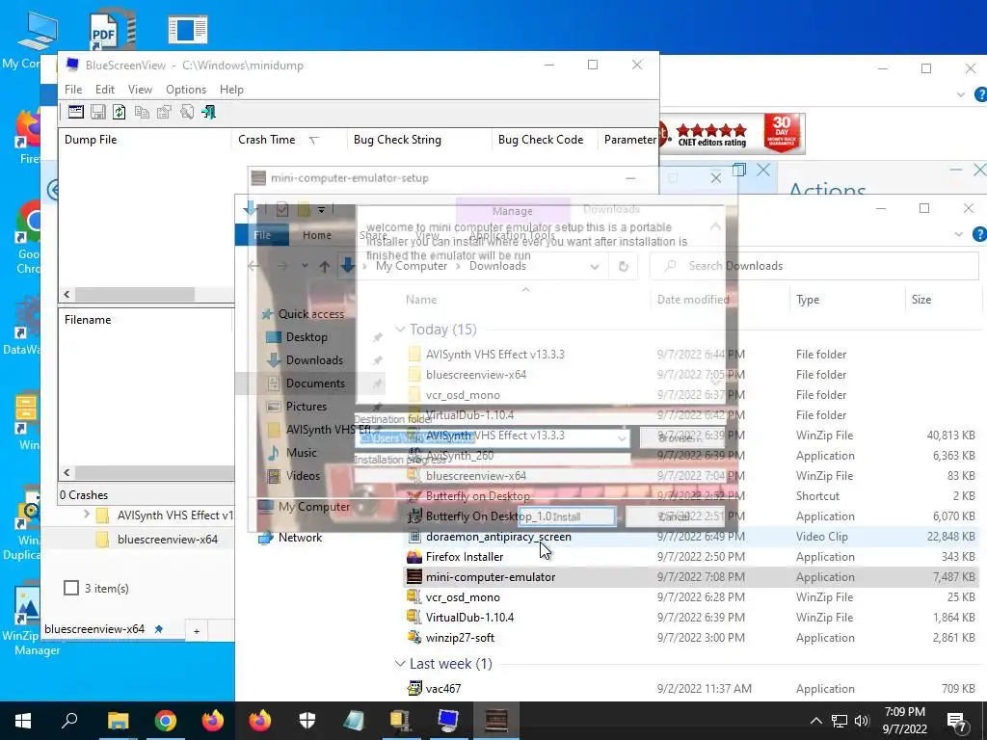Select bluescreenview-x64 folder in WinZip tree
Image resolution: width=987 pixels, height=740 pixels.
[x=168, y=540]
